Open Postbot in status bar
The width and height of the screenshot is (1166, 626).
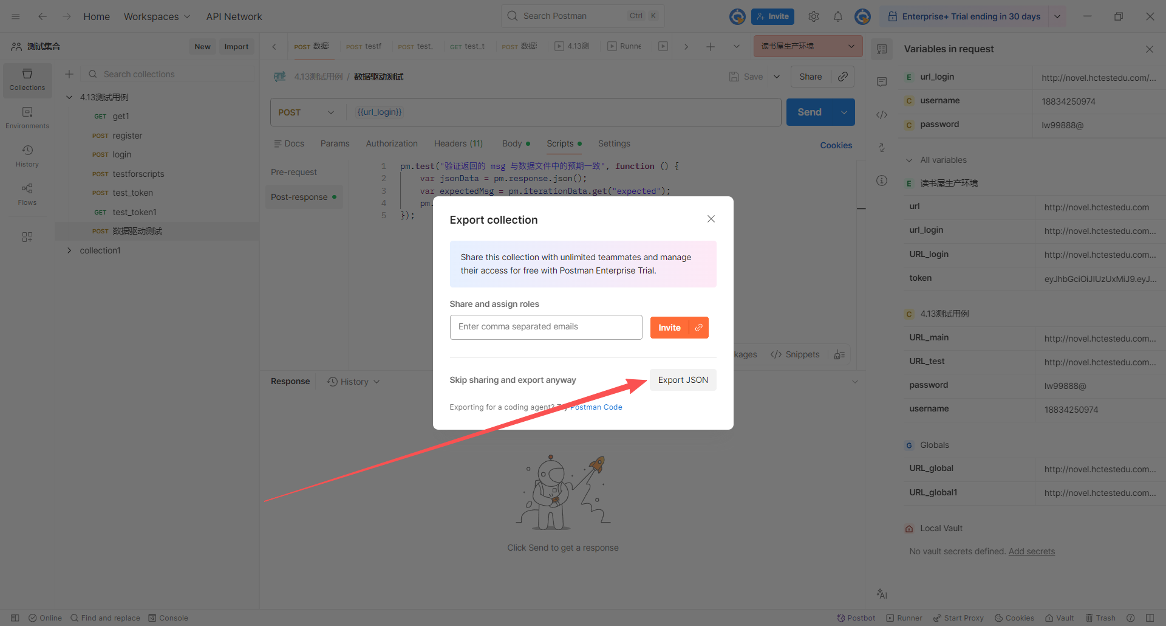(856, 618)
